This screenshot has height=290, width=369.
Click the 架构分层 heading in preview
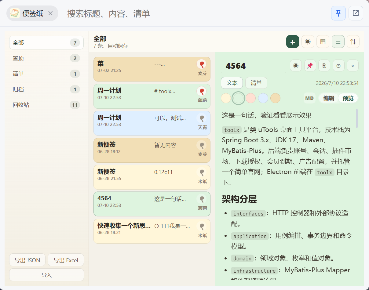click(x=239, y=199)
